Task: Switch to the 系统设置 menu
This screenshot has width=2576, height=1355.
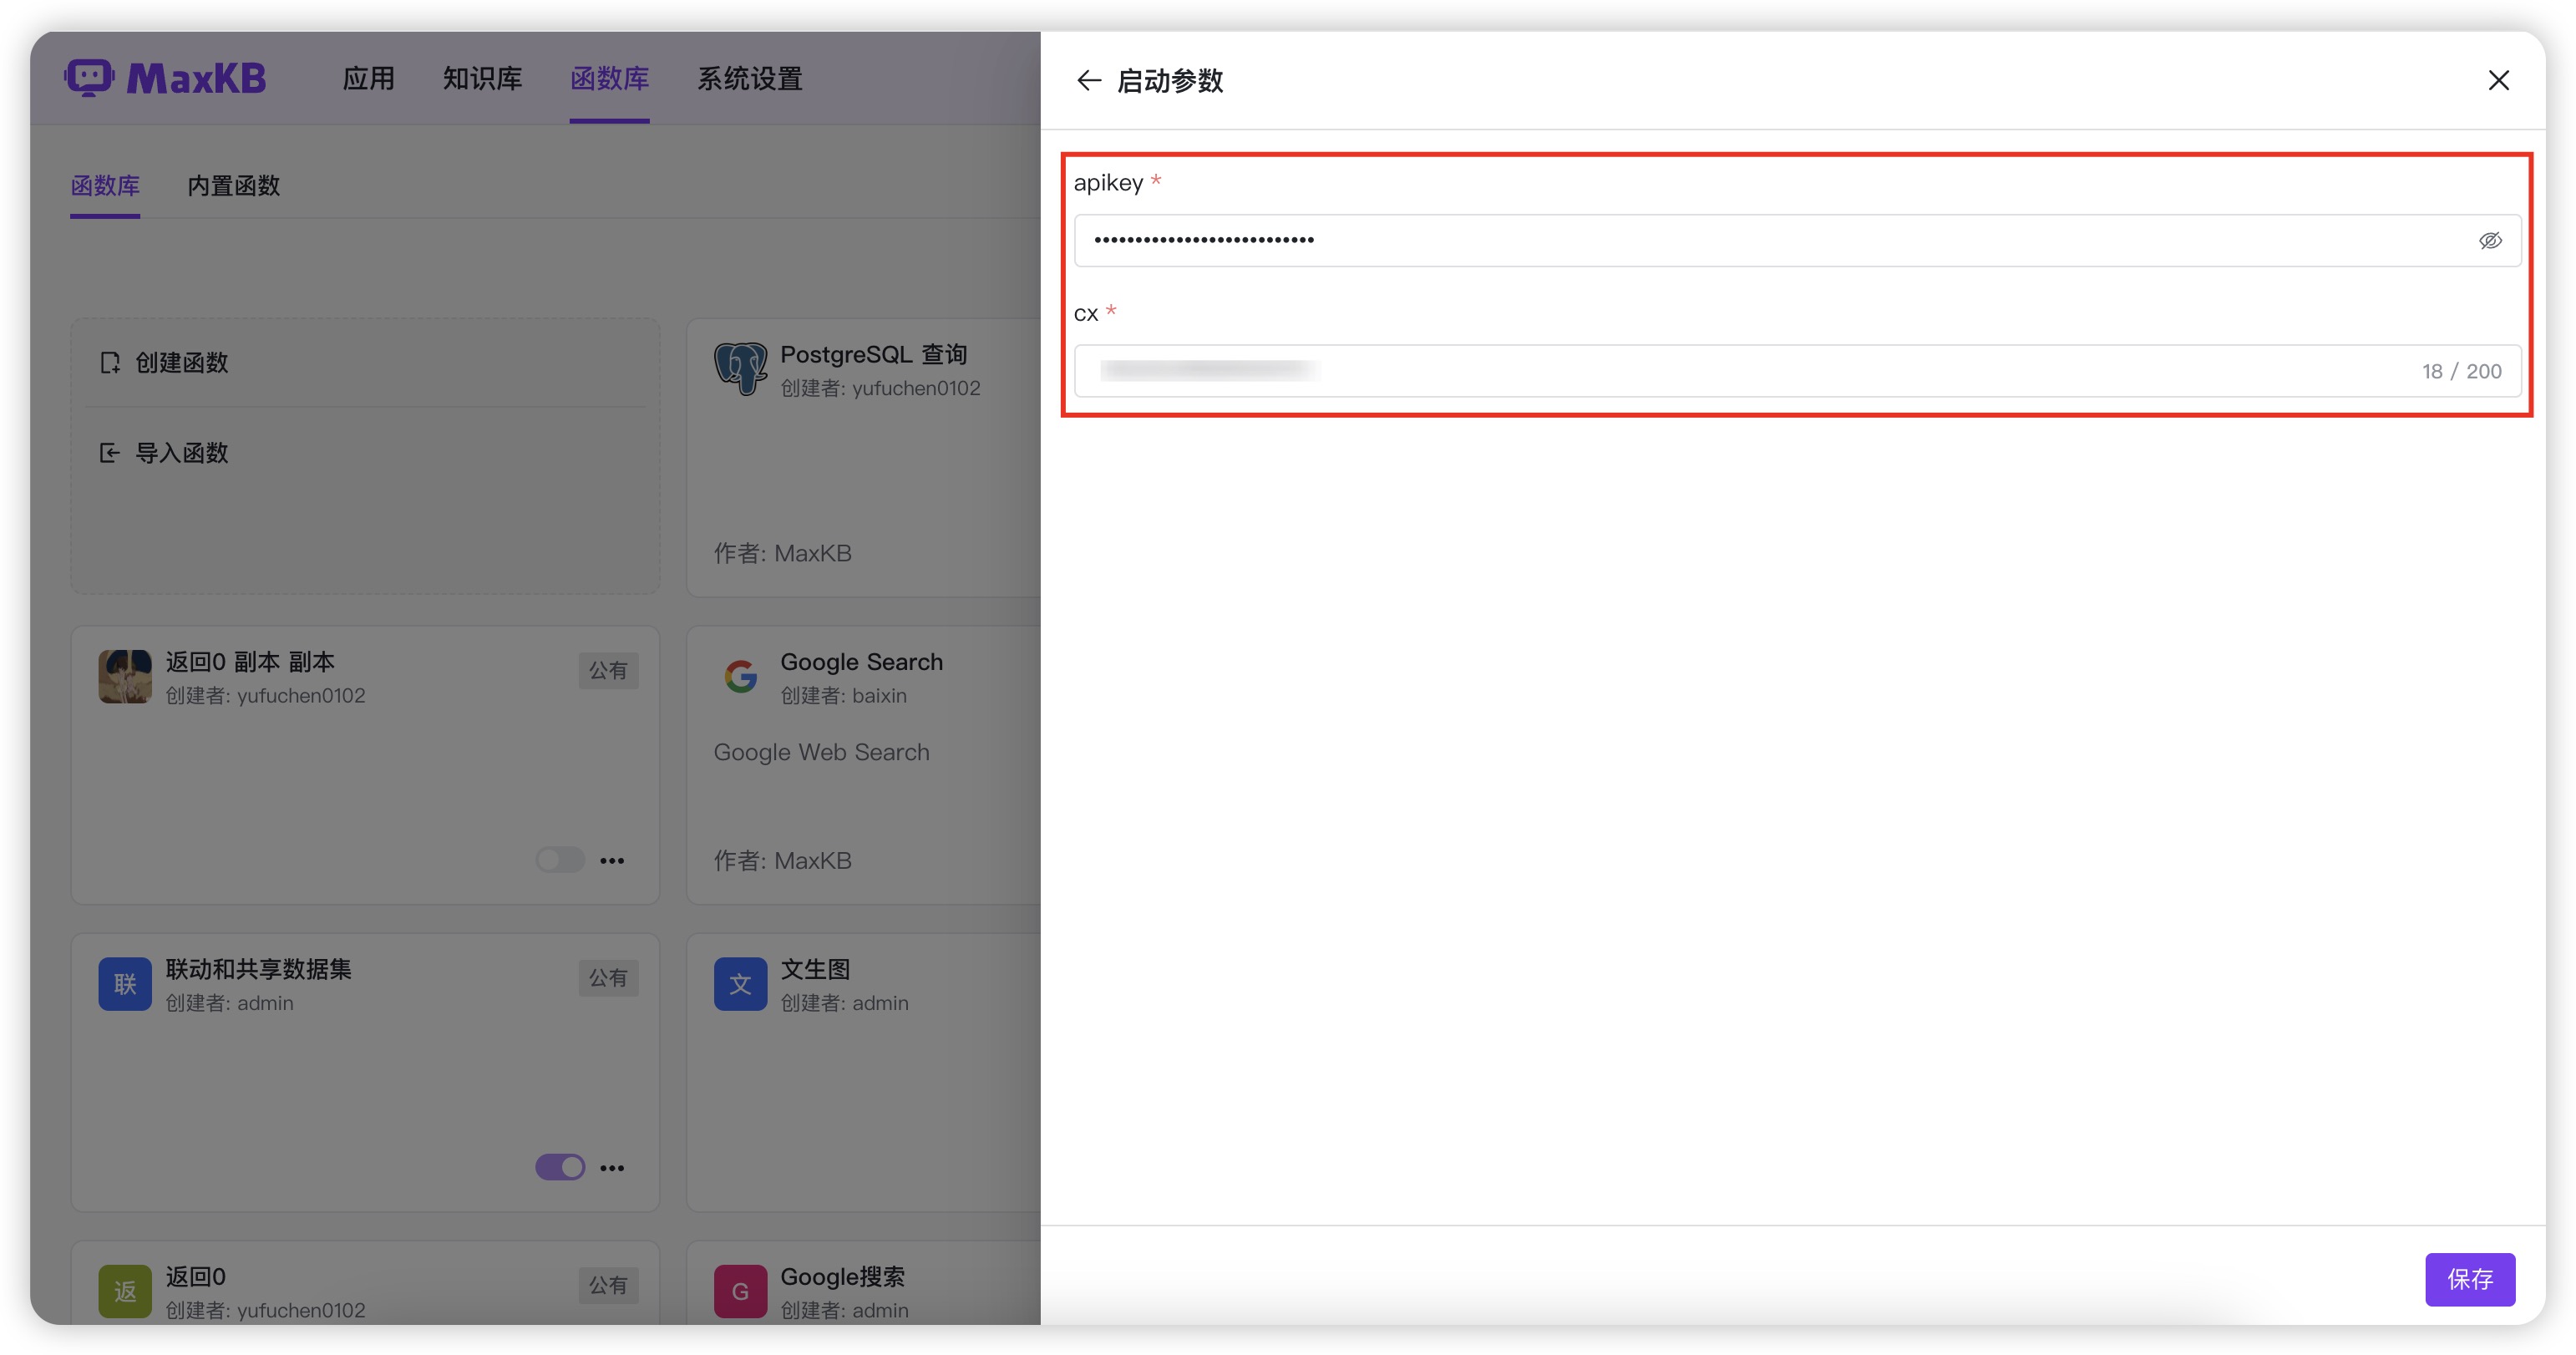Action: 750,78
